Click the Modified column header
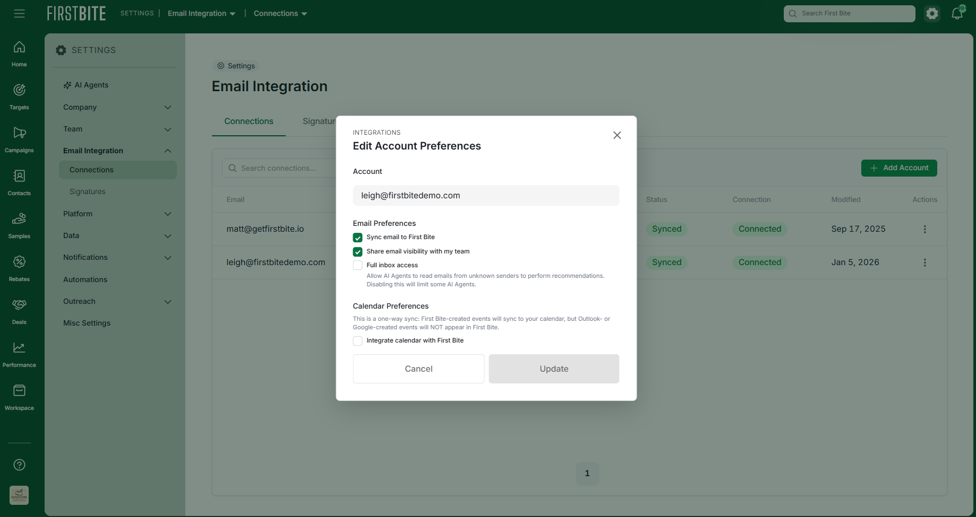This screenshot has width=976, height=517. coord(846,199)
